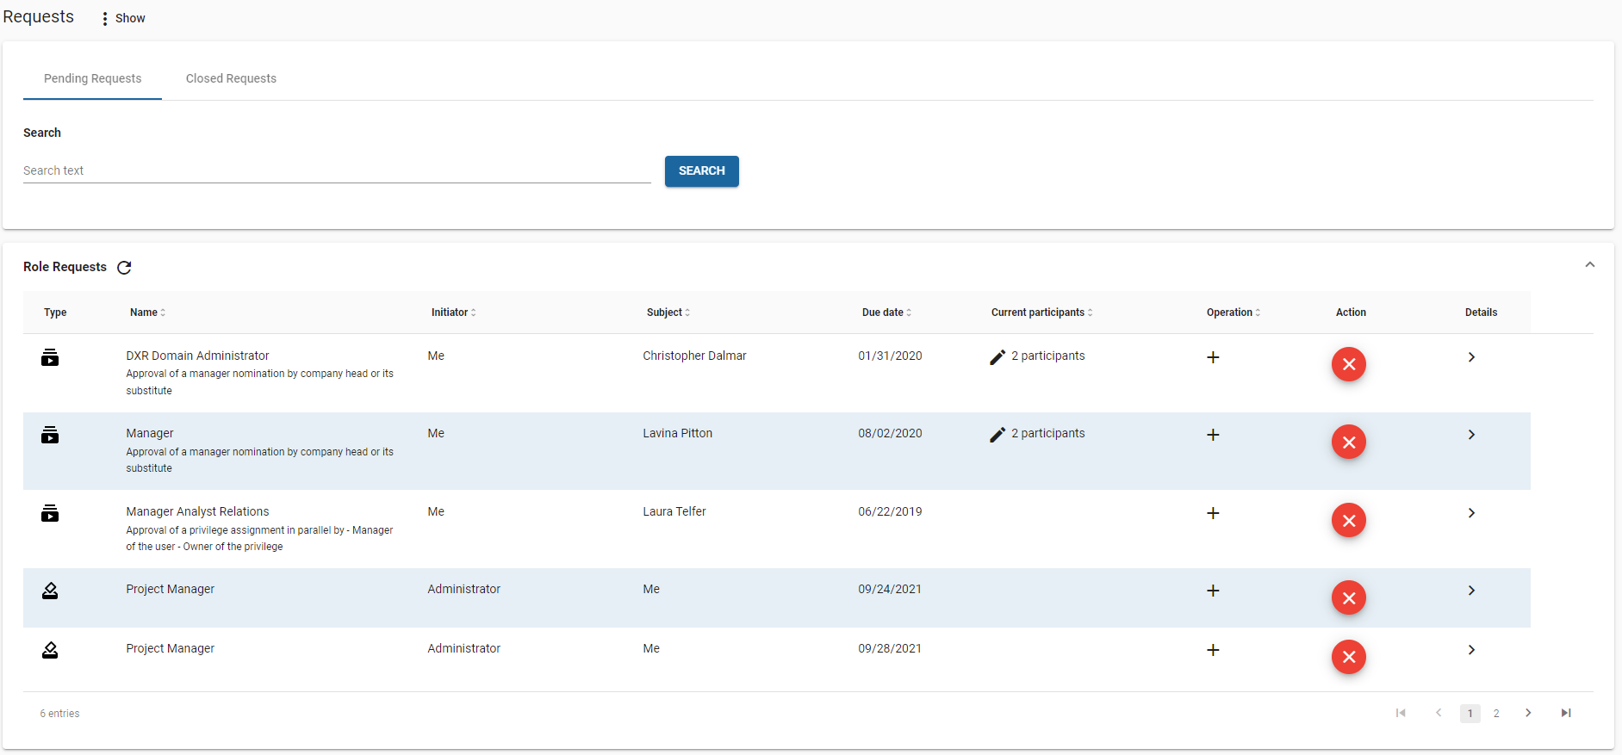Sort table by Due date column
This screenshot has width=1622, height=755.
point(886,313)
